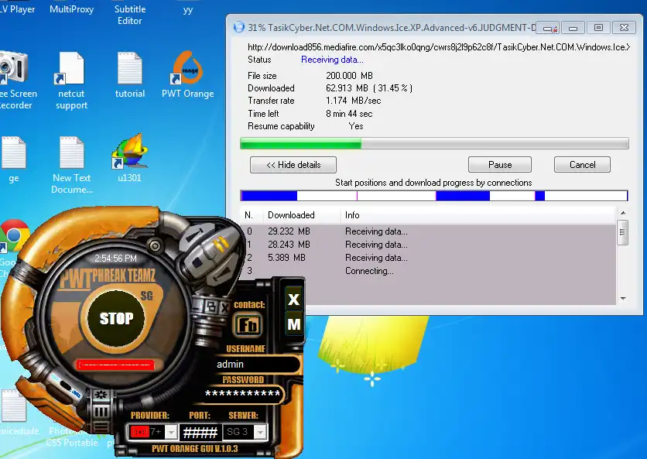Screen dimensions: 647x459
Task: Close PWT Orange with the X button
Action: tap(293, 300)
